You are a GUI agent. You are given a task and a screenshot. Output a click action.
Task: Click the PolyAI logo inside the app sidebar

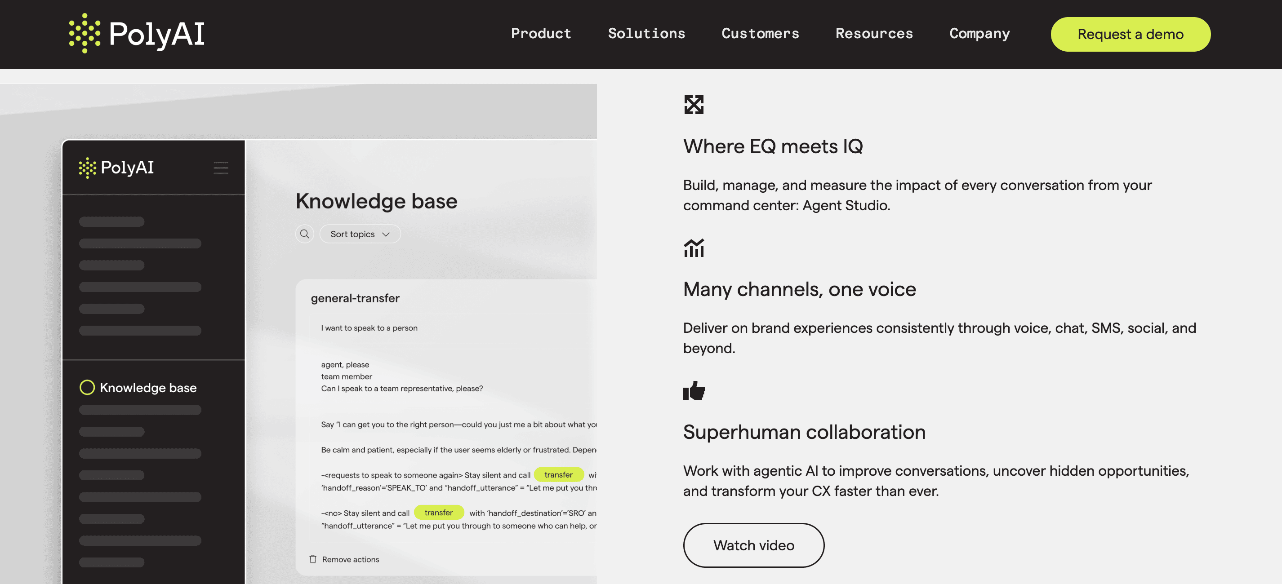tap(116, 167)
